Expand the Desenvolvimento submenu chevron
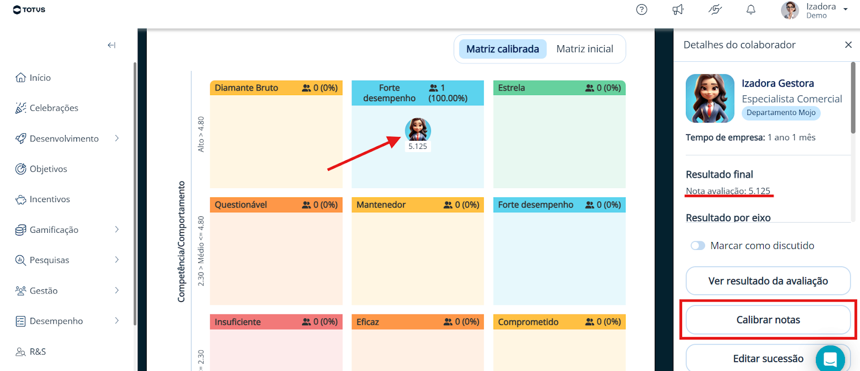The height and width of the screenshot is (371, 860). (117, 139)
